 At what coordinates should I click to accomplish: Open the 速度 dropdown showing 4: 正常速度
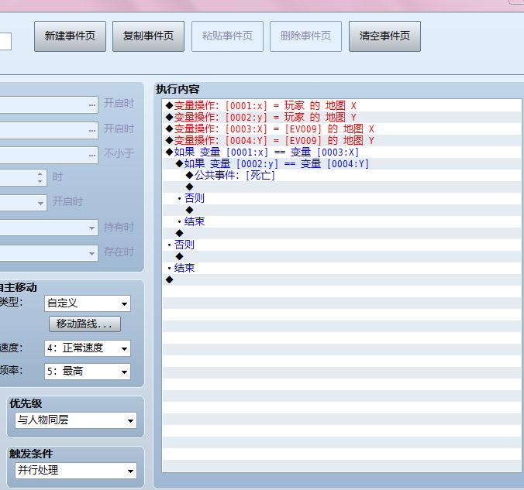(88, 348)
